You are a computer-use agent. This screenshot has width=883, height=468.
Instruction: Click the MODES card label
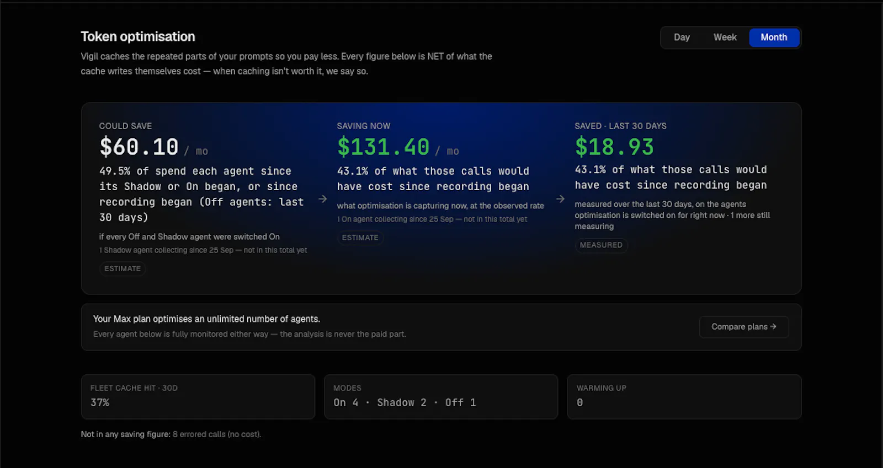[x=347, y=388]
